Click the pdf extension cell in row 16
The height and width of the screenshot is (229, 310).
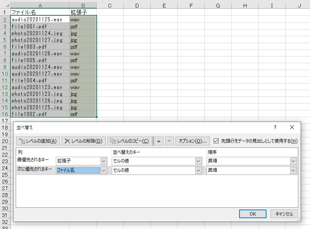click(83, 114)
